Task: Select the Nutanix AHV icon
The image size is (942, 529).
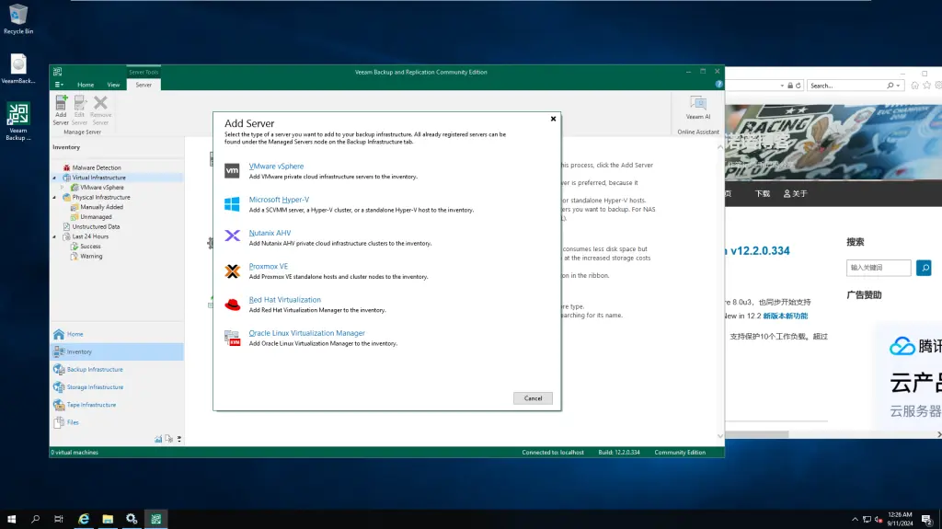Action: 232,236
